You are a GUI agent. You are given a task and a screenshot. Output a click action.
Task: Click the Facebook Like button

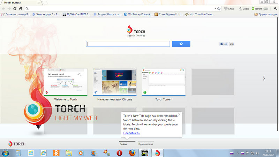coord(224,44)
